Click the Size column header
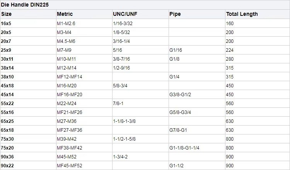Screen dimensions: 290x170 6,14
